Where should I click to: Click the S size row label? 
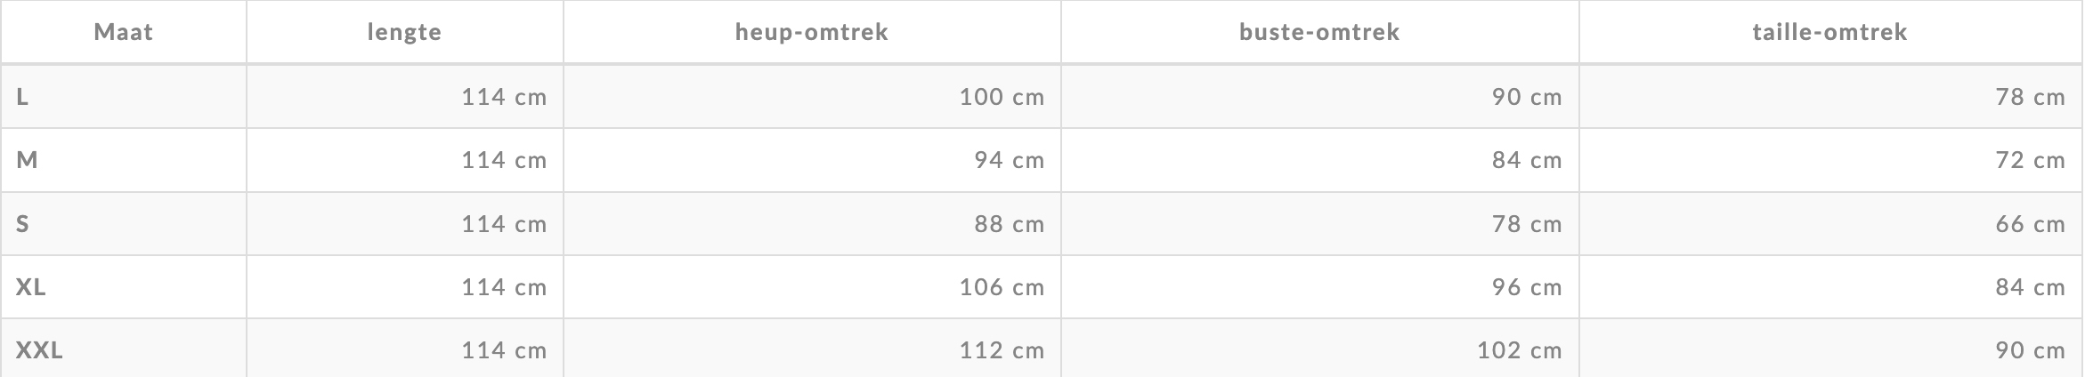(x=124, y=224)
